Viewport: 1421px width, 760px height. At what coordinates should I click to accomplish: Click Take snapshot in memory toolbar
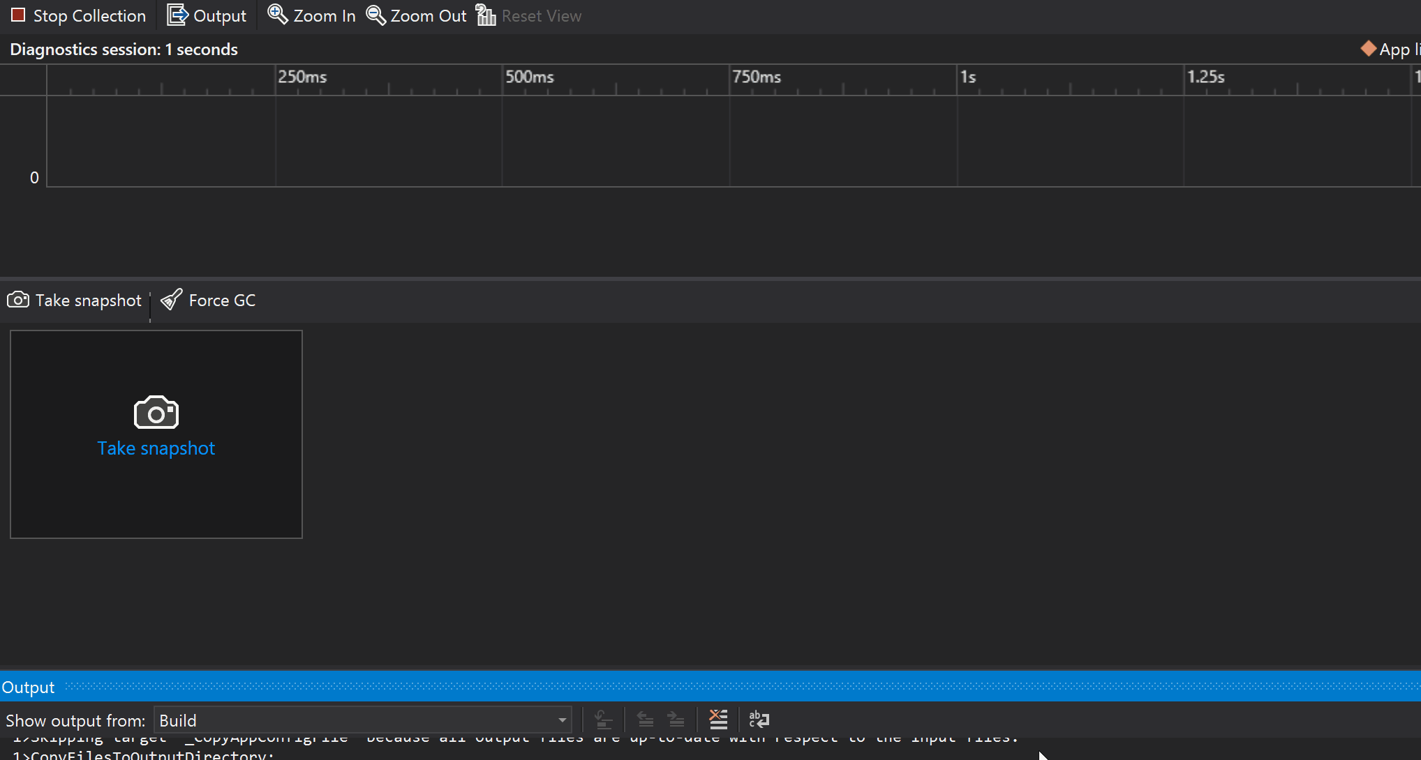click(x=75, y=301)
